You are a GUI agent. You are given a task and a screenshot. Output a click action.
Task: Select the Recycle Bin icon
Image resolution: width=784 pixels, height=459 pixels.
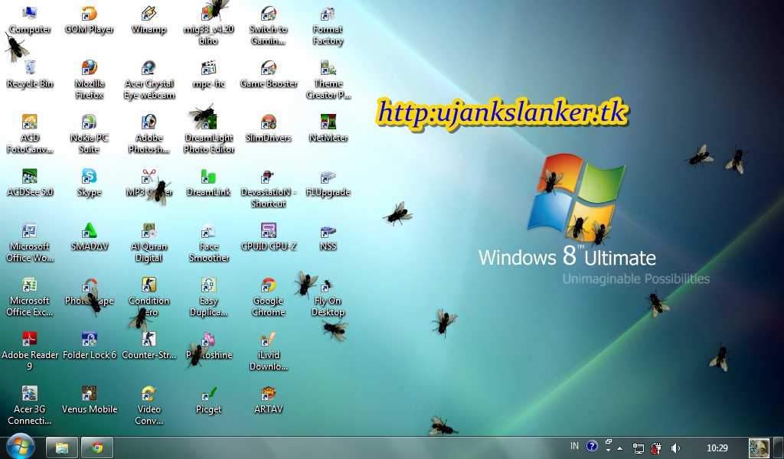coord(30,74)
